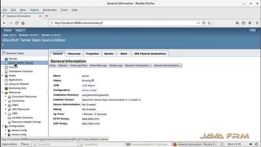
Task: Expand the JDBC node
Action: click(x=6, y=105)
